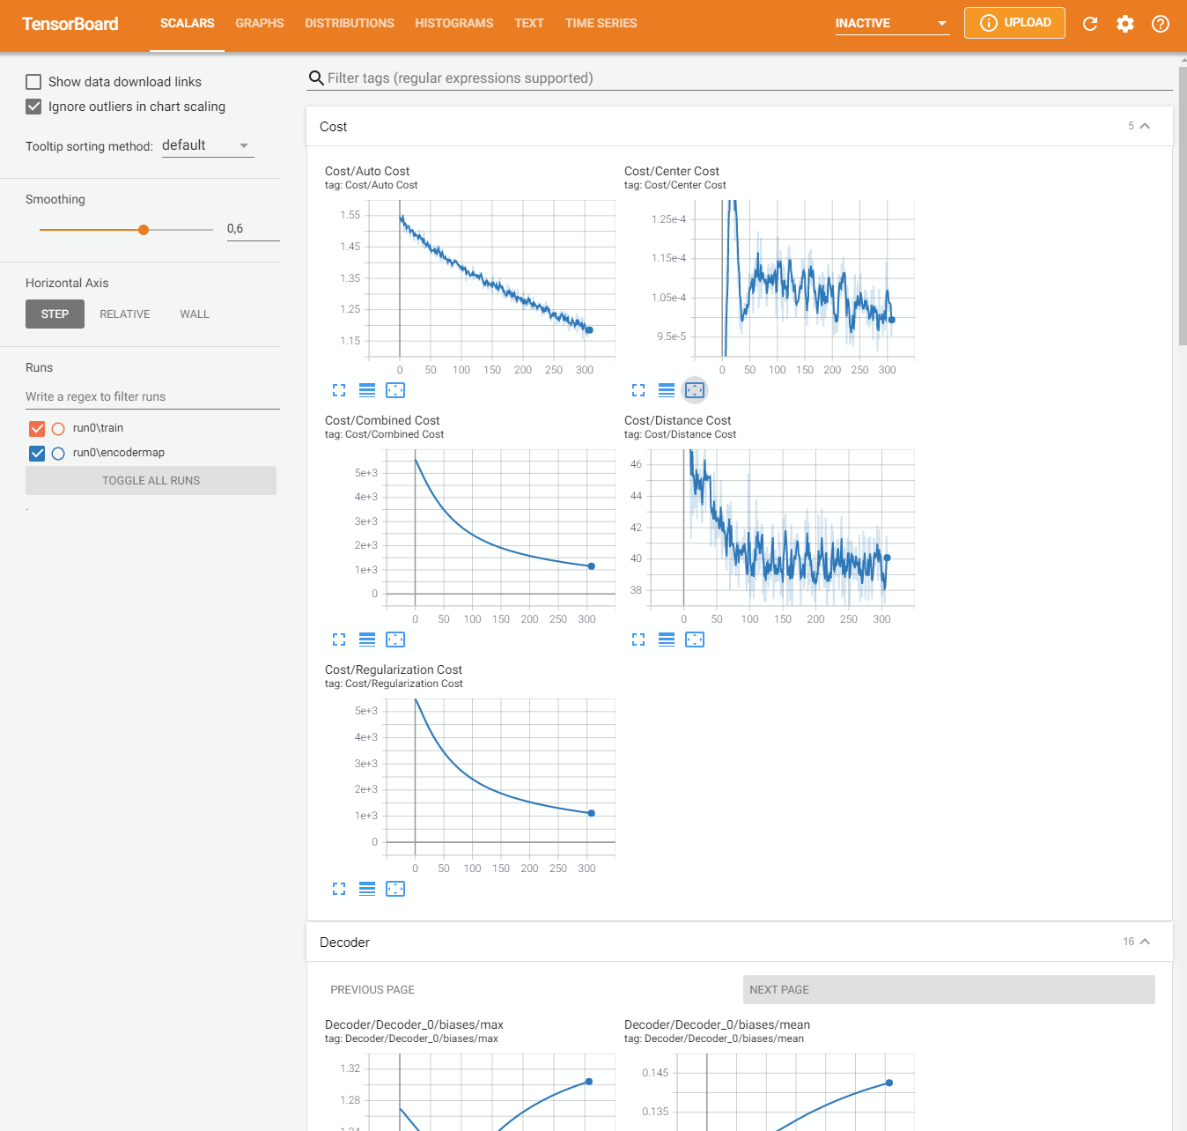
Task: Fit domain to data on Combined Cost chart
Action: 395,639
